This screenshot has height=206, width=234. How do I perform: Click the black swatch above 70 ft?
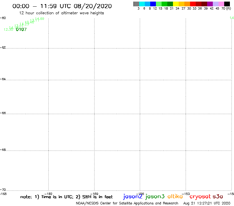tap(227, 4)
